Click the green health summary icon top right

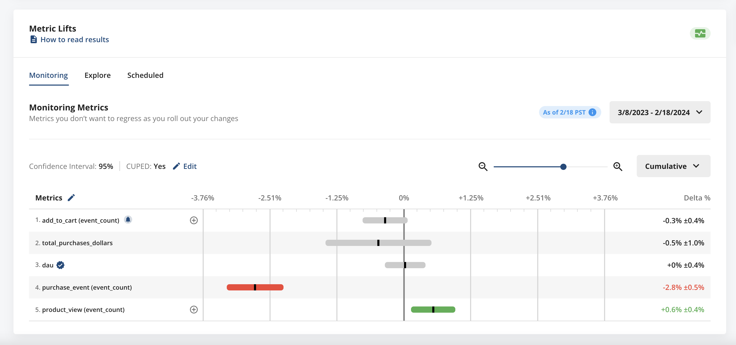(700, 33)
